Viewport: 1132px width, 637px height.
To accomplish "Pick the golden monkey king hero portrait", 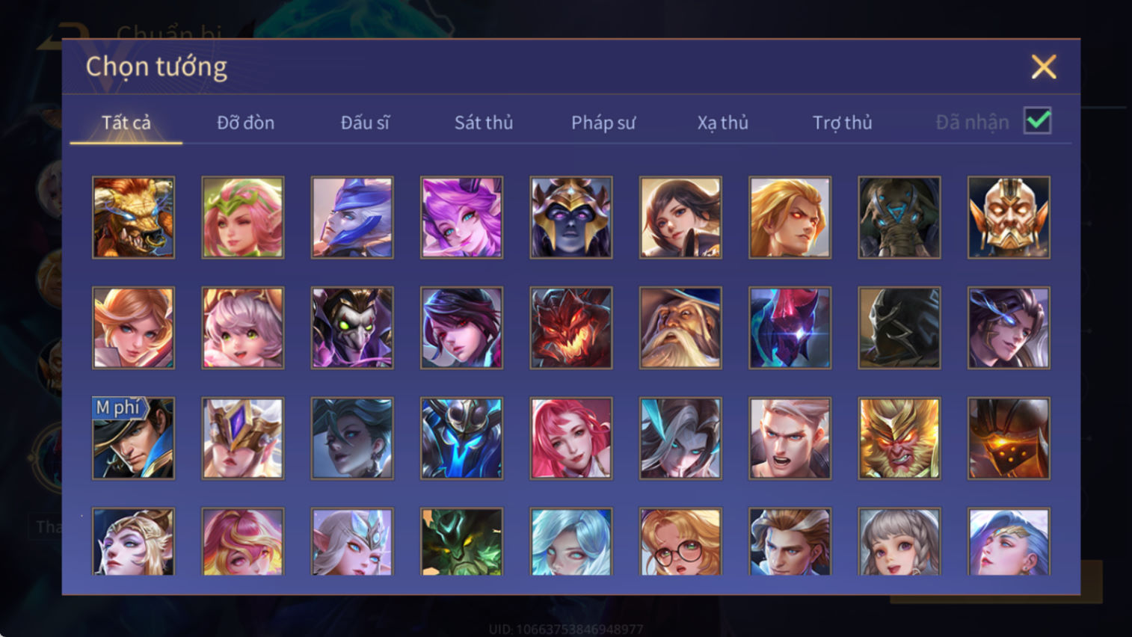I will click(899, 438).
